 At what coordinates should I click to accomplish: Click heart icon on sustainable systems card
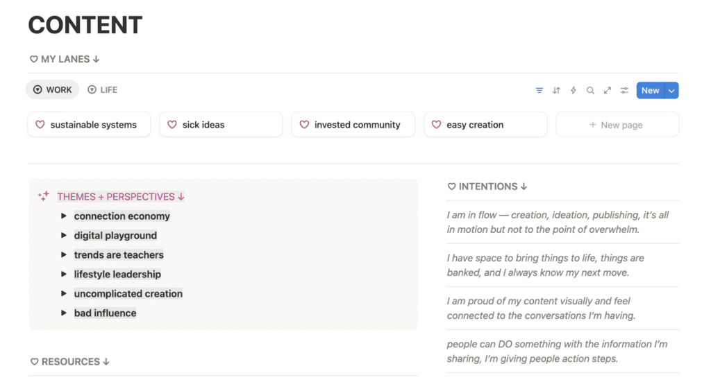click(40, 125)
